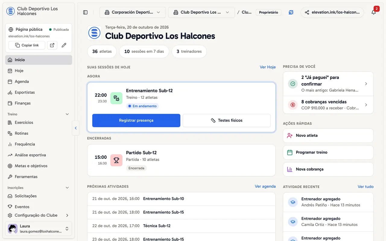Viewport: 386px width, 241px height.
Task: Click the Registrar presença button
Action: [x=136, y=120]
